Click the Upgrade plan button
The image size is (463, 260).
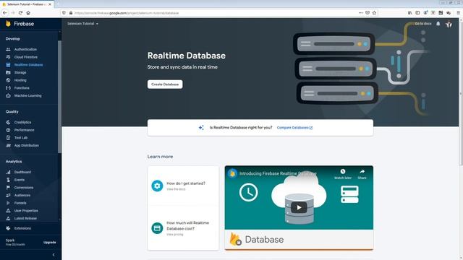click(x=50, y=243)
